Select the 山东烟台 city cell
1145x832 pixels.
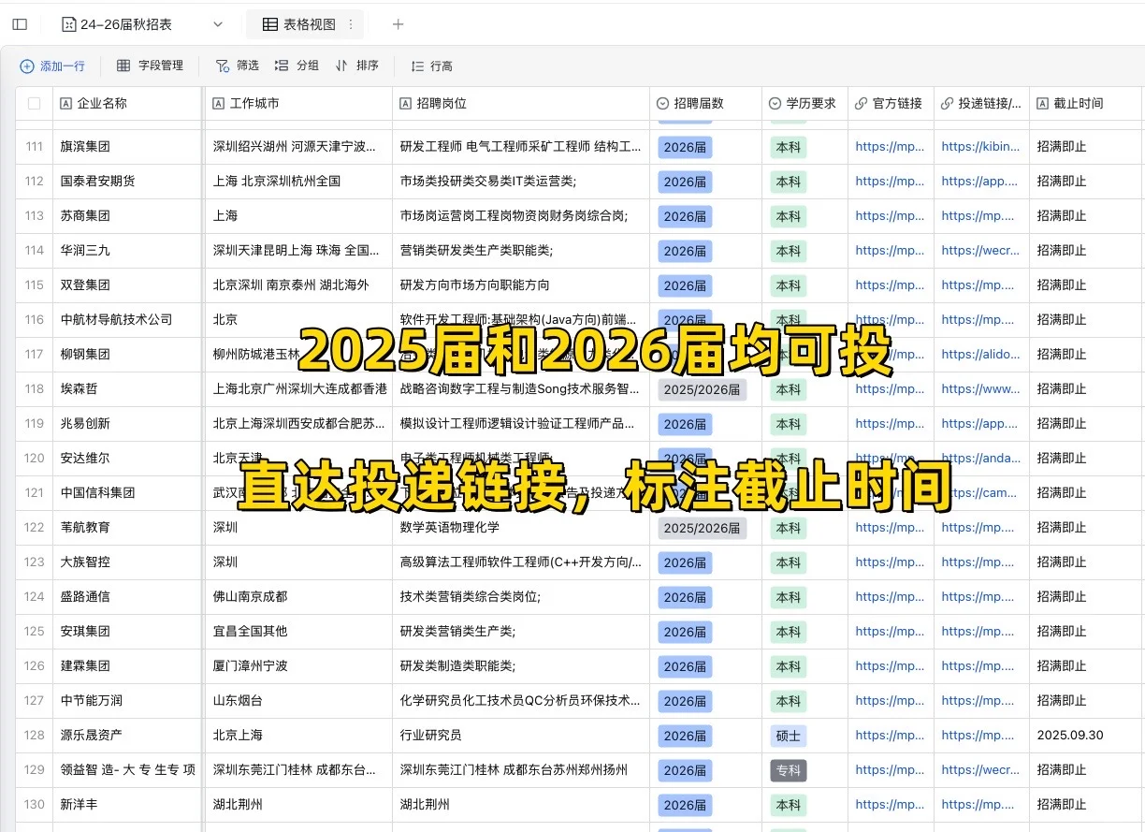tap(298, 701)
